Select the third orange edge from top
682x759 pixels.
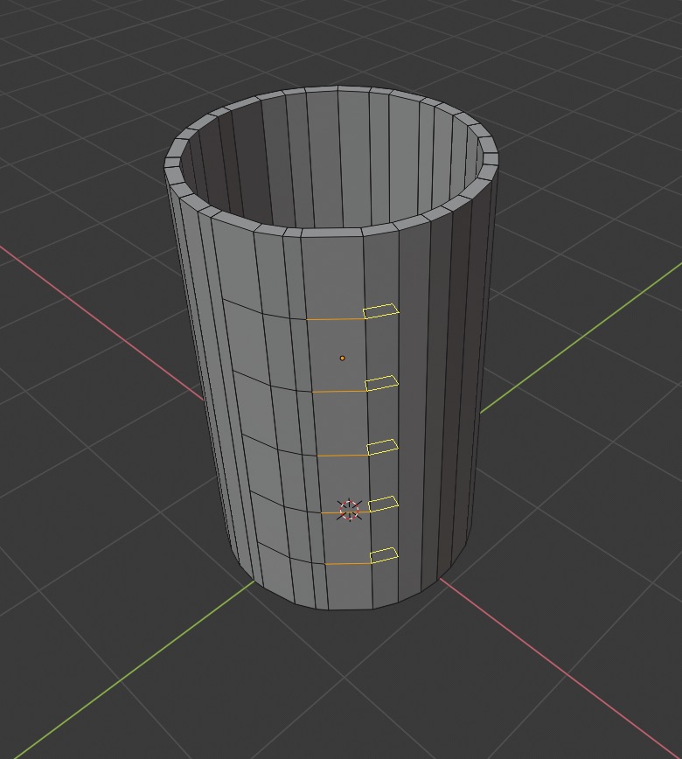(342, 456)
